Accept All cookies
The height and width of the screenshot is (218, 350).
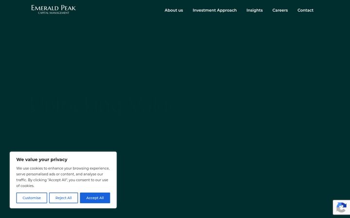pyautogui.click(x=95, y=198)
